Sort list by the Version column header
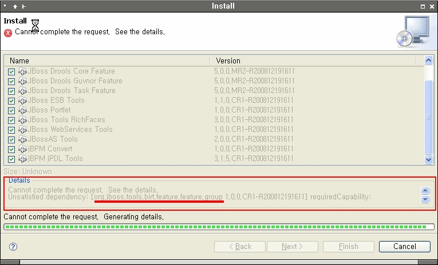The image size is (438, 265). [313, 61]
